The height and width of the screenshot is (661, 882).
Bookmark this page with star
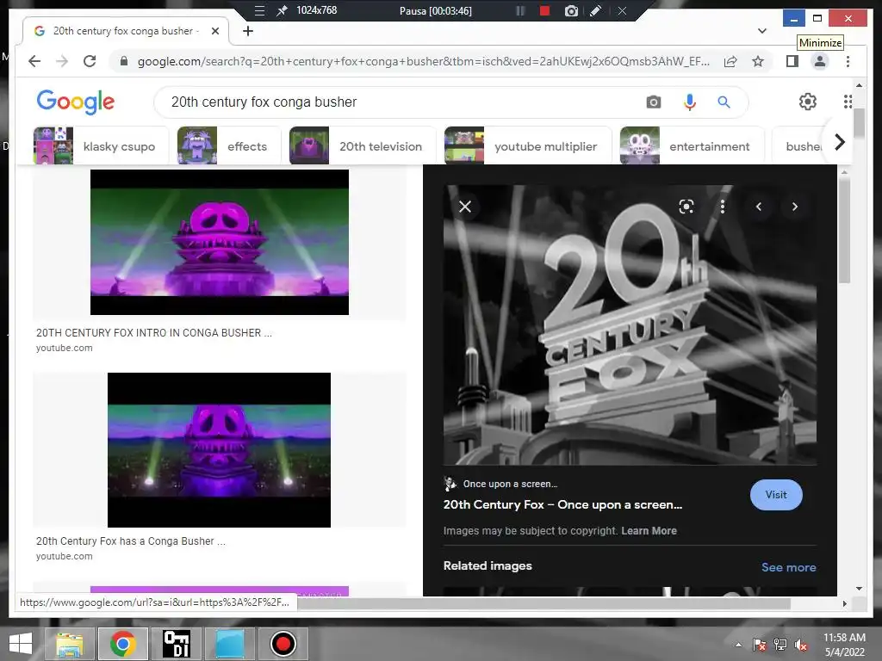[x=758, y=61]
